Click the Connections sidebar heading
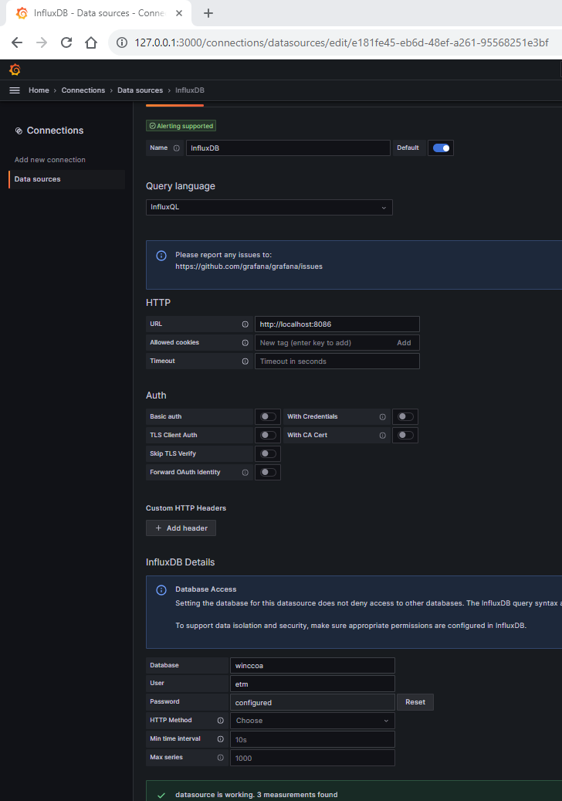The image size is (562, 801). tap(55, 131)
